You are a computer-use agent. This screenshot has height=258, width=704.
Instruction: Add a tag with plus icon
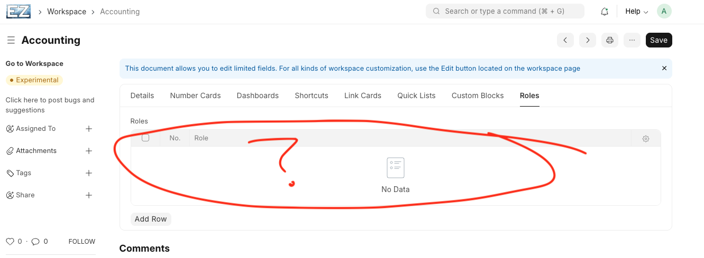(x=89, y=173)
